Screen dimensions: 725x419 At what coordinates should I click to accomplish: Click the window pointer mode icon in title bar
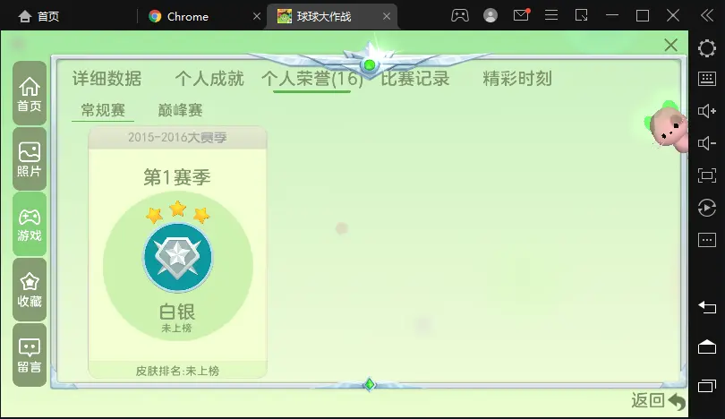pos(581,16)
